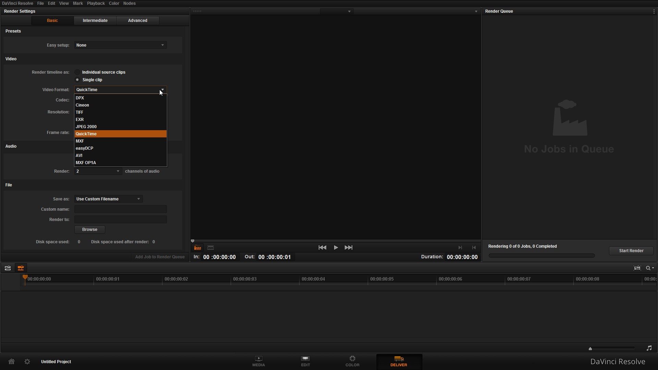
Task: Click the Duration timecode value
Action: pos(462,257)
